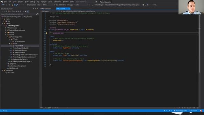Click the lightbulb quick actions icon
204x115 pixels.
click(47, 33)
